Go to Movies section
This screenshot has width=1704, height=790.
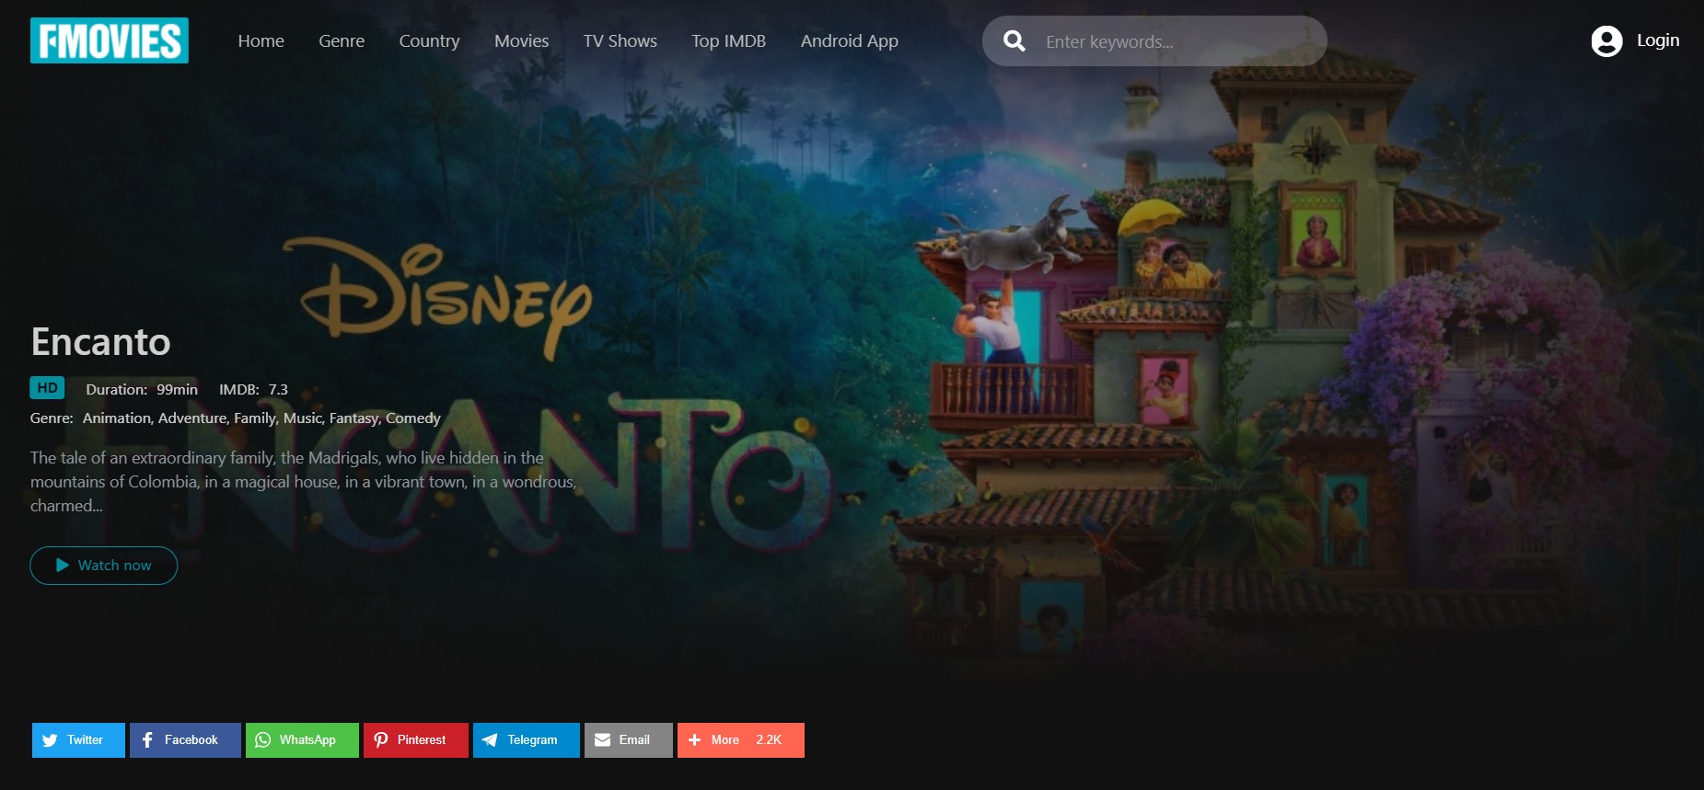pos(521,40)
